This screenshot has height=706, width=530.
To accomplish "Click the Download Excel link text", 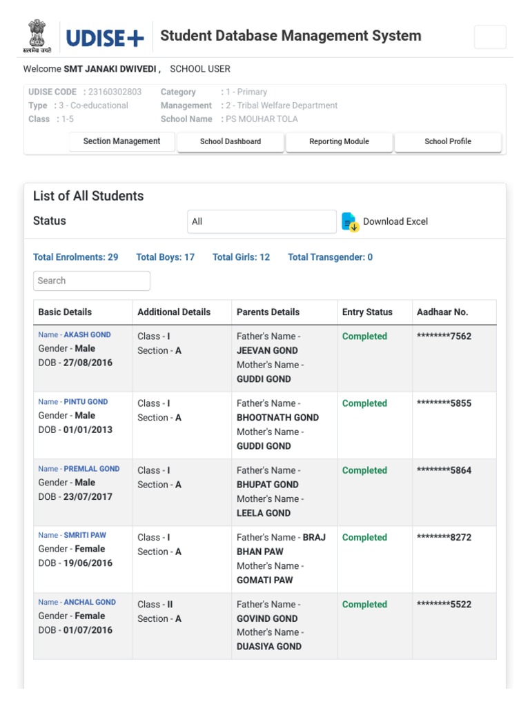I will (395, 222).
